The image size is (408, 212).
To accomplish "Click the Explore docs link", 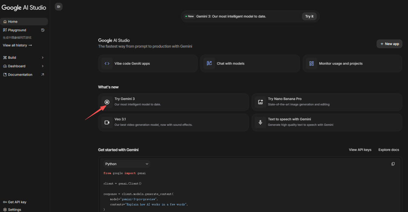I will [389, 150].
